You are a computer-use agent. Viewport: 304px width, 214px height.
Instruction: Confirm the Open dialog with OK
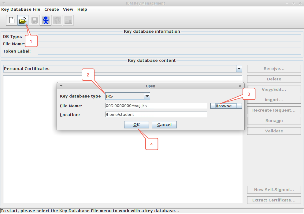(x=136, y=125)
